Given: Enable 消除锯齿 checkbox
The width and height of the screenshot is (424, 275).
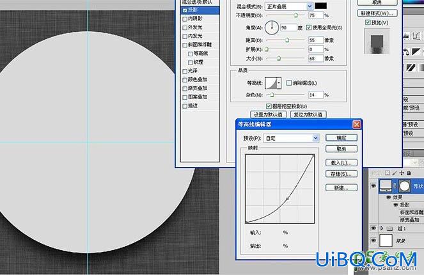Looking at the screenshot, I should coord(289,82).
